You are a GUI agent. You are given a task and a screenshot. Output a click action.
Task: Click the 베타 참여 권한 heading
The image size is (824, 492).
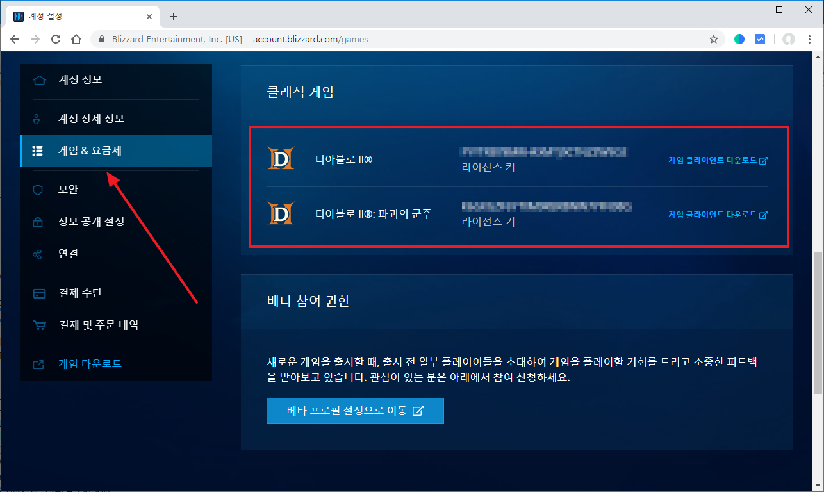pyautogui.click(x=308, y=300)
